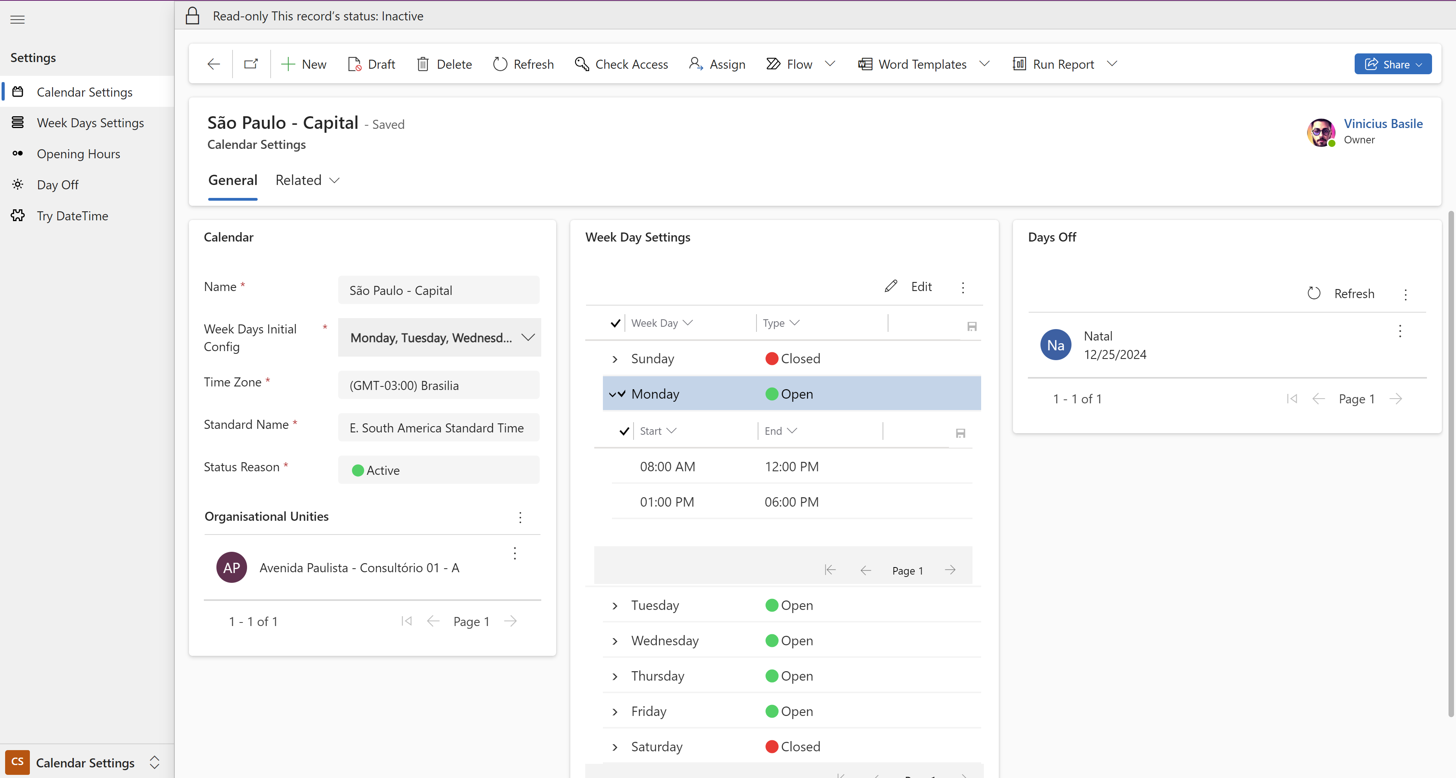Screen dimensions: 1456x778
Task: Toggle Monday row selection checkmark
Action: coord(622,394)
